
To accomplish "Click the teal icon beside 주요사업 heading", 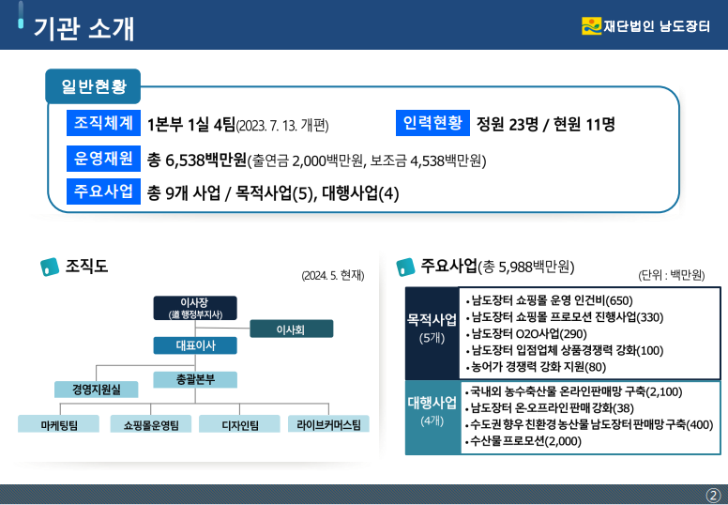I will [x=405, y=268].
